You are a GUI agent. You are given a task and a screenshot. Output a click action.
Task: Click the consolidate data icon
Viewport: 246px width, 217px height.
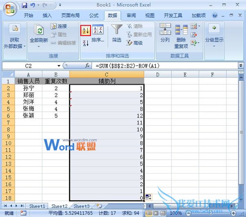coord(194,35)
